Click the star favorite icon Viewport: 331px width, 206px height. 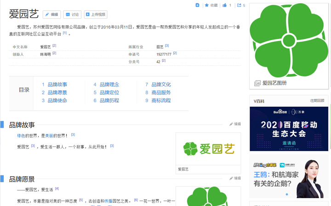coord(207,5)
